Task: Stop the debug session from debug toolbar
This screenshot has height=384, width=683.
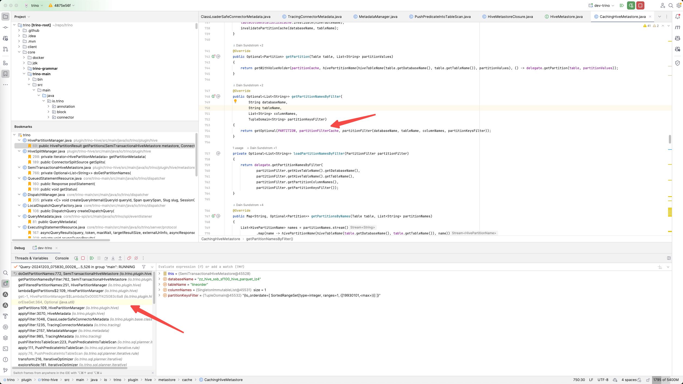Action: click(x=83, y=258)
